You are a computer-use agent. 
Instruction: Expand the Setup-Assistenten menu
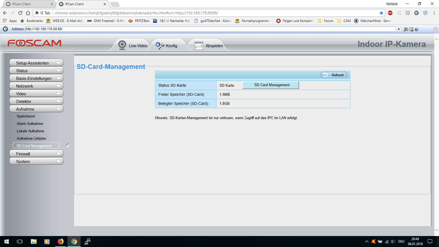point(36,63)
